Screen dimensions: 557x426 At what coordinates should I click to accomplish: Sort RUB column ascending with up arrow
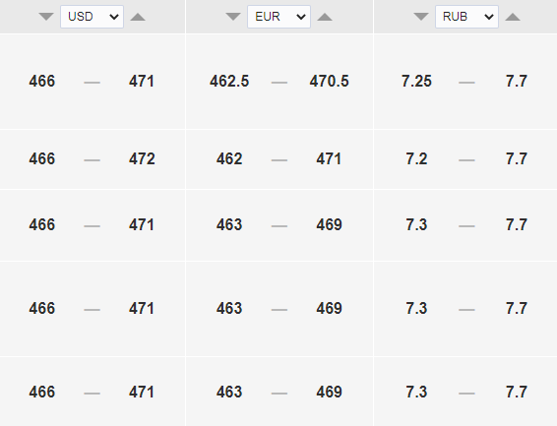point(513,17)
